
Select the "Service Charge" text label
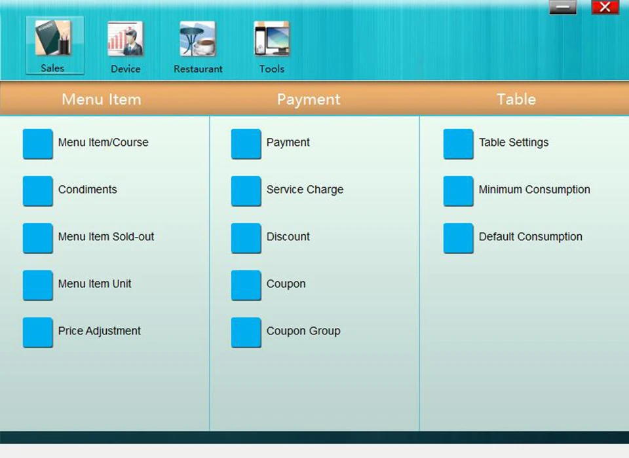305,190
